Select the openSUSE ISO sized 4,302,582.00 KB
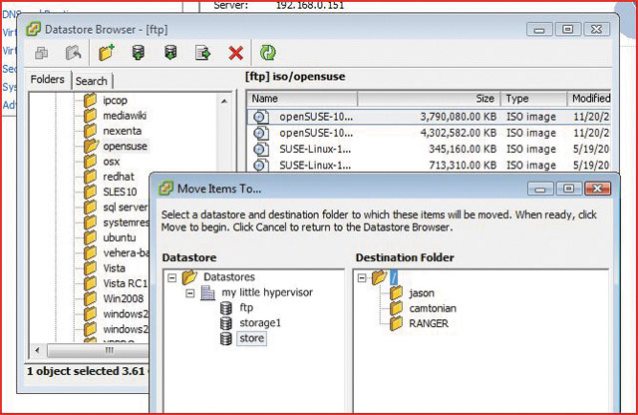 coord(429,133)
